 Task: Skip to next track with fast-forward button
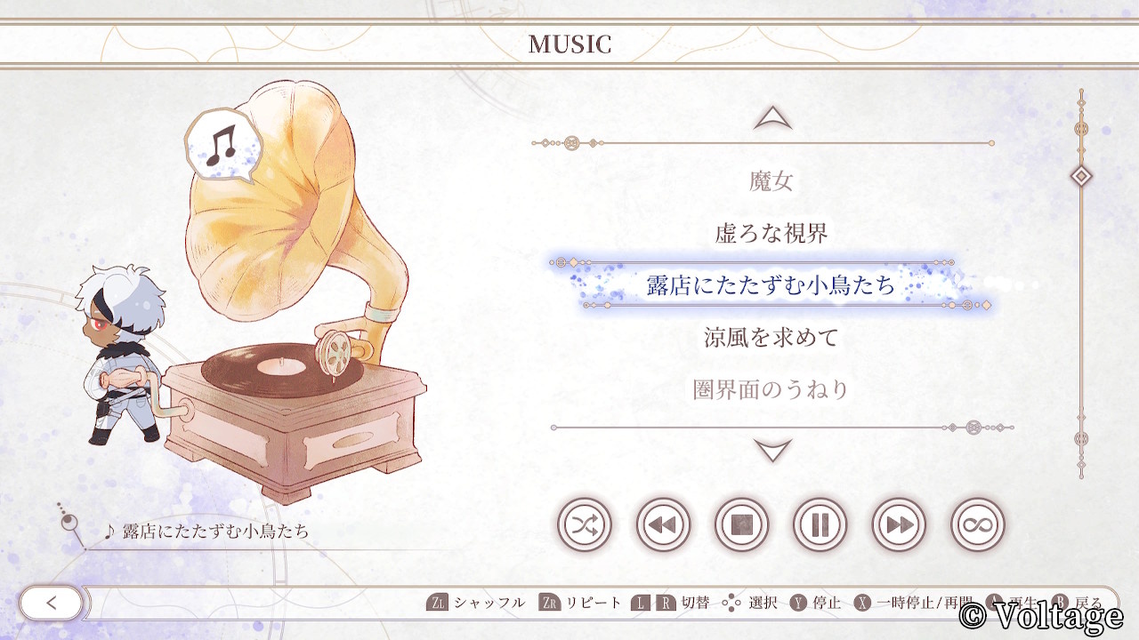[899, 524]
